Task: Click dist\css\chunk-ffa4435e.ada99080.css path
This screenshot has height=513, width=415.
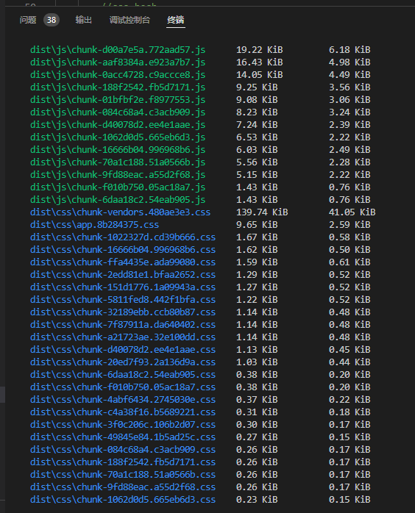Action: pyautogui.click(x=123, y=262)
